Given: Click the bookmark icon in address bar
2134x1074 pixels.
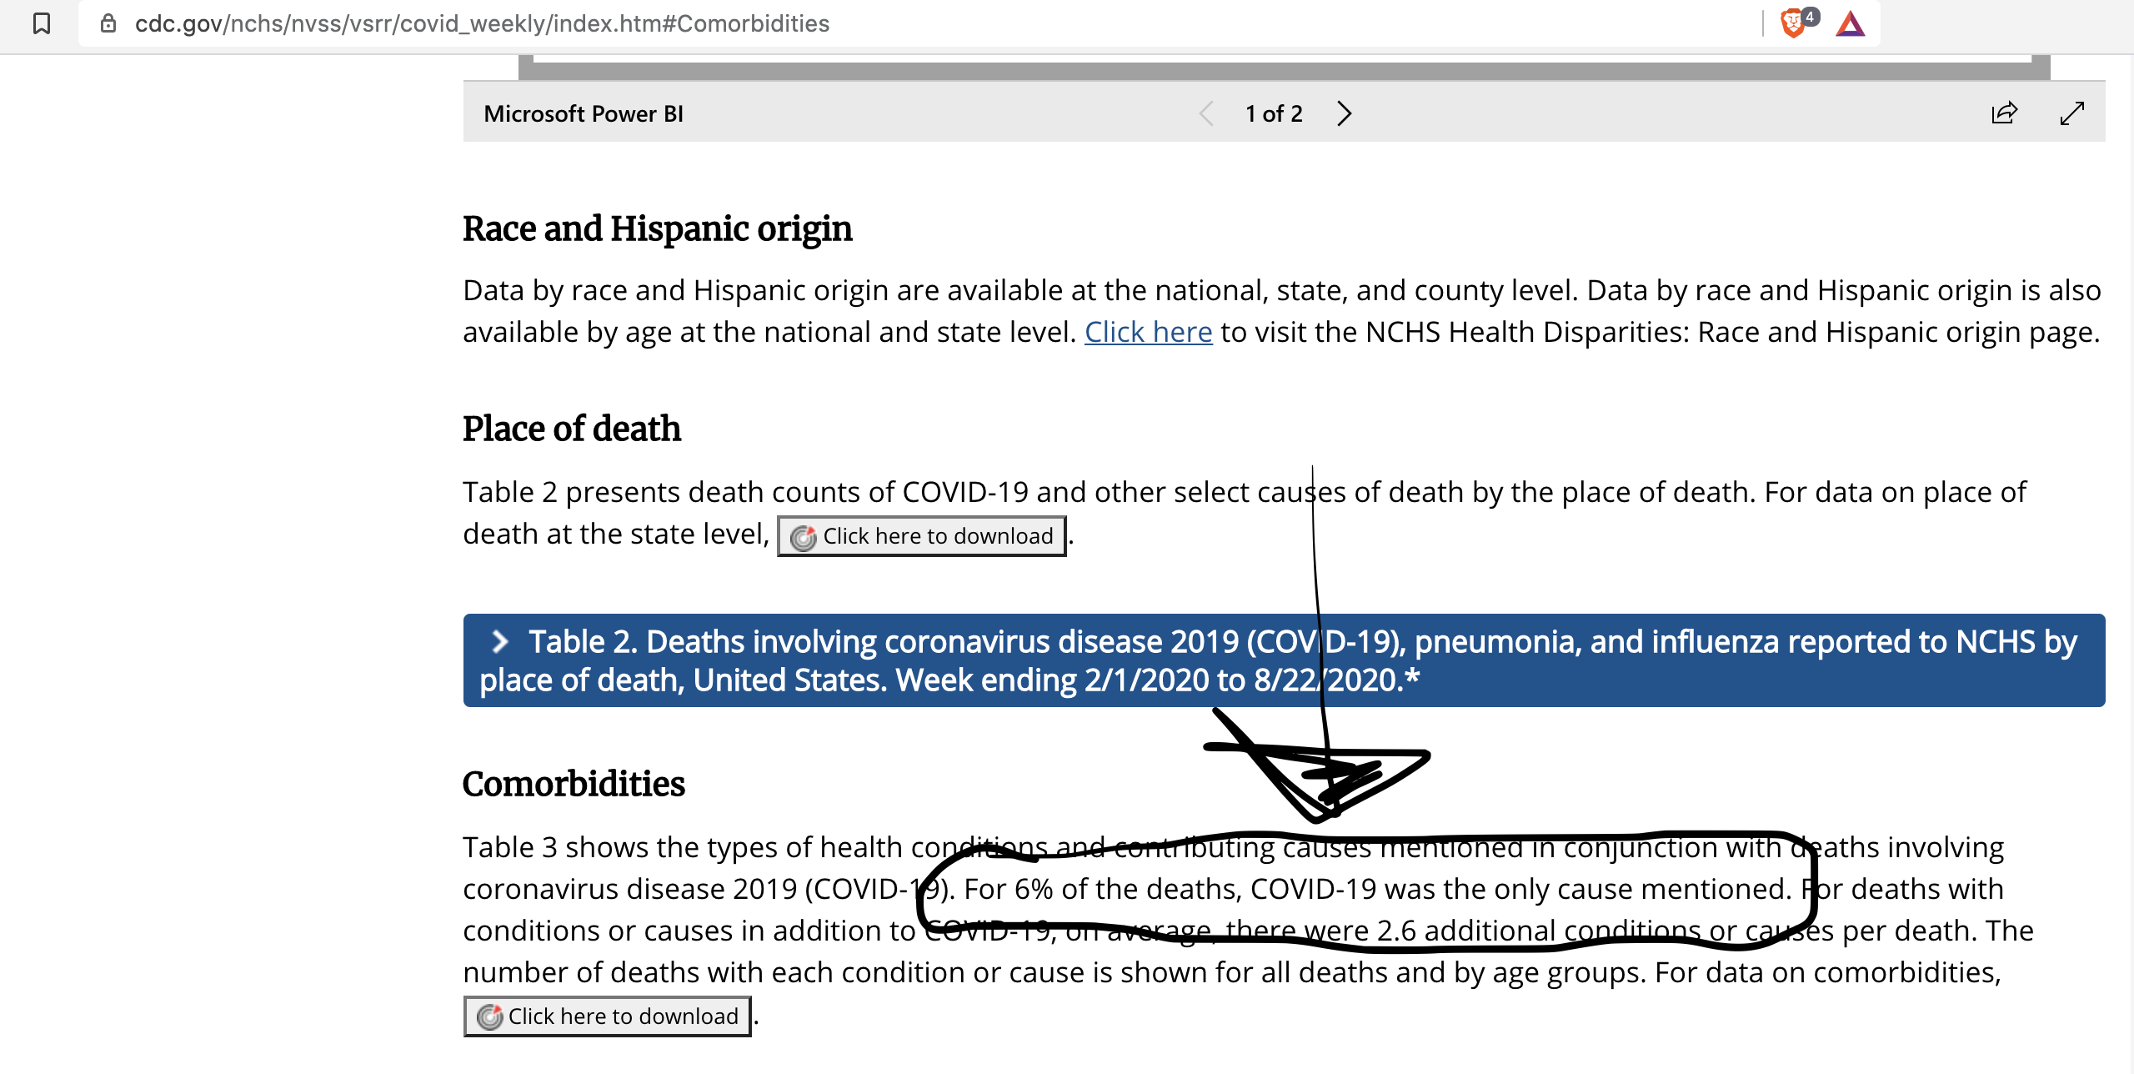Looking at the screenshot, I should click(42, 23).
